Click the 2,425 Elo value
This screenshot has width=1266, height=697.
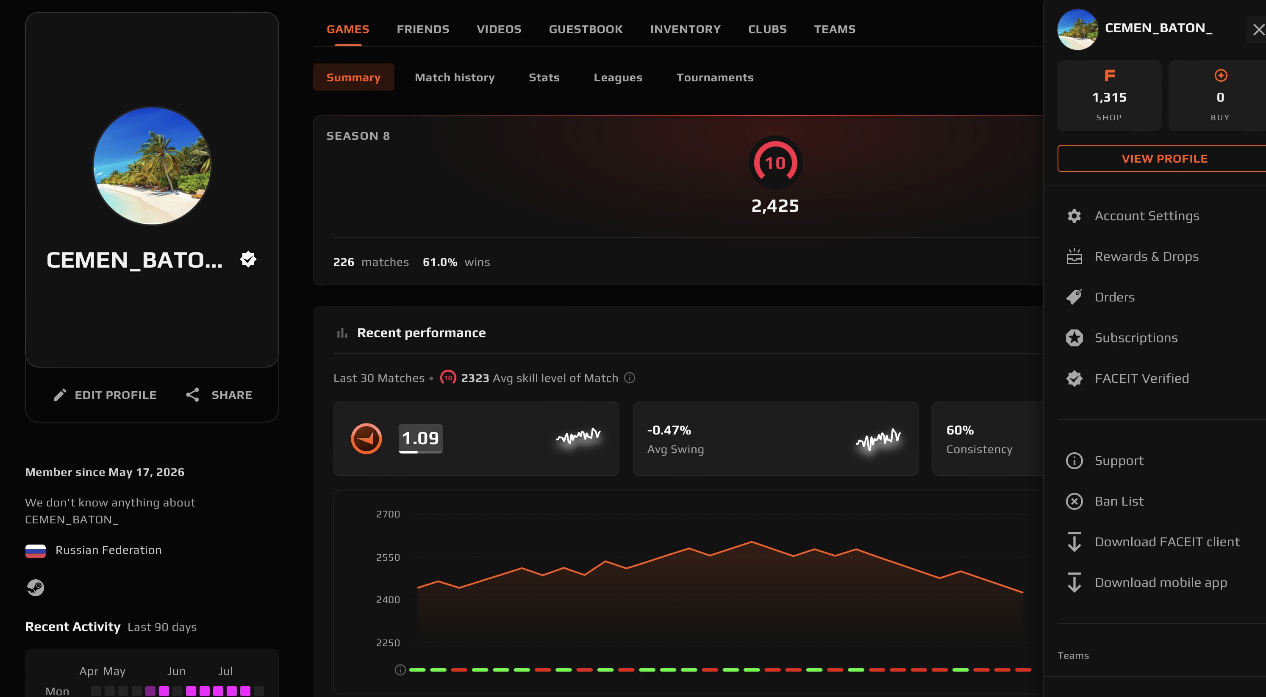click(x=775, y=205)
